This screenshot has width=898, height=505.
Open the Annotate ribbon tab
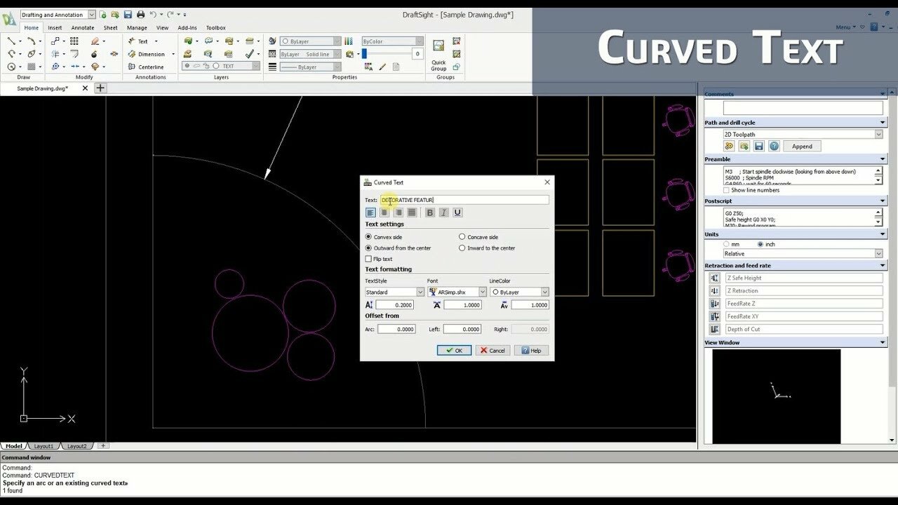tap(82, 28)
